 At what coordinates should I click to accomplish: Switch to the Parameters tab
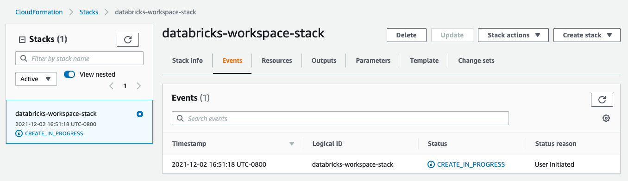(x=373, y=60)
